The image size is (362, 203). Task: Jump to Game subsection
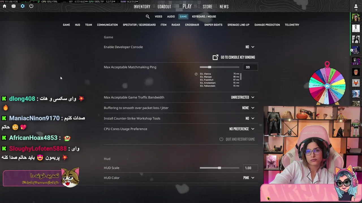(66, 25)
